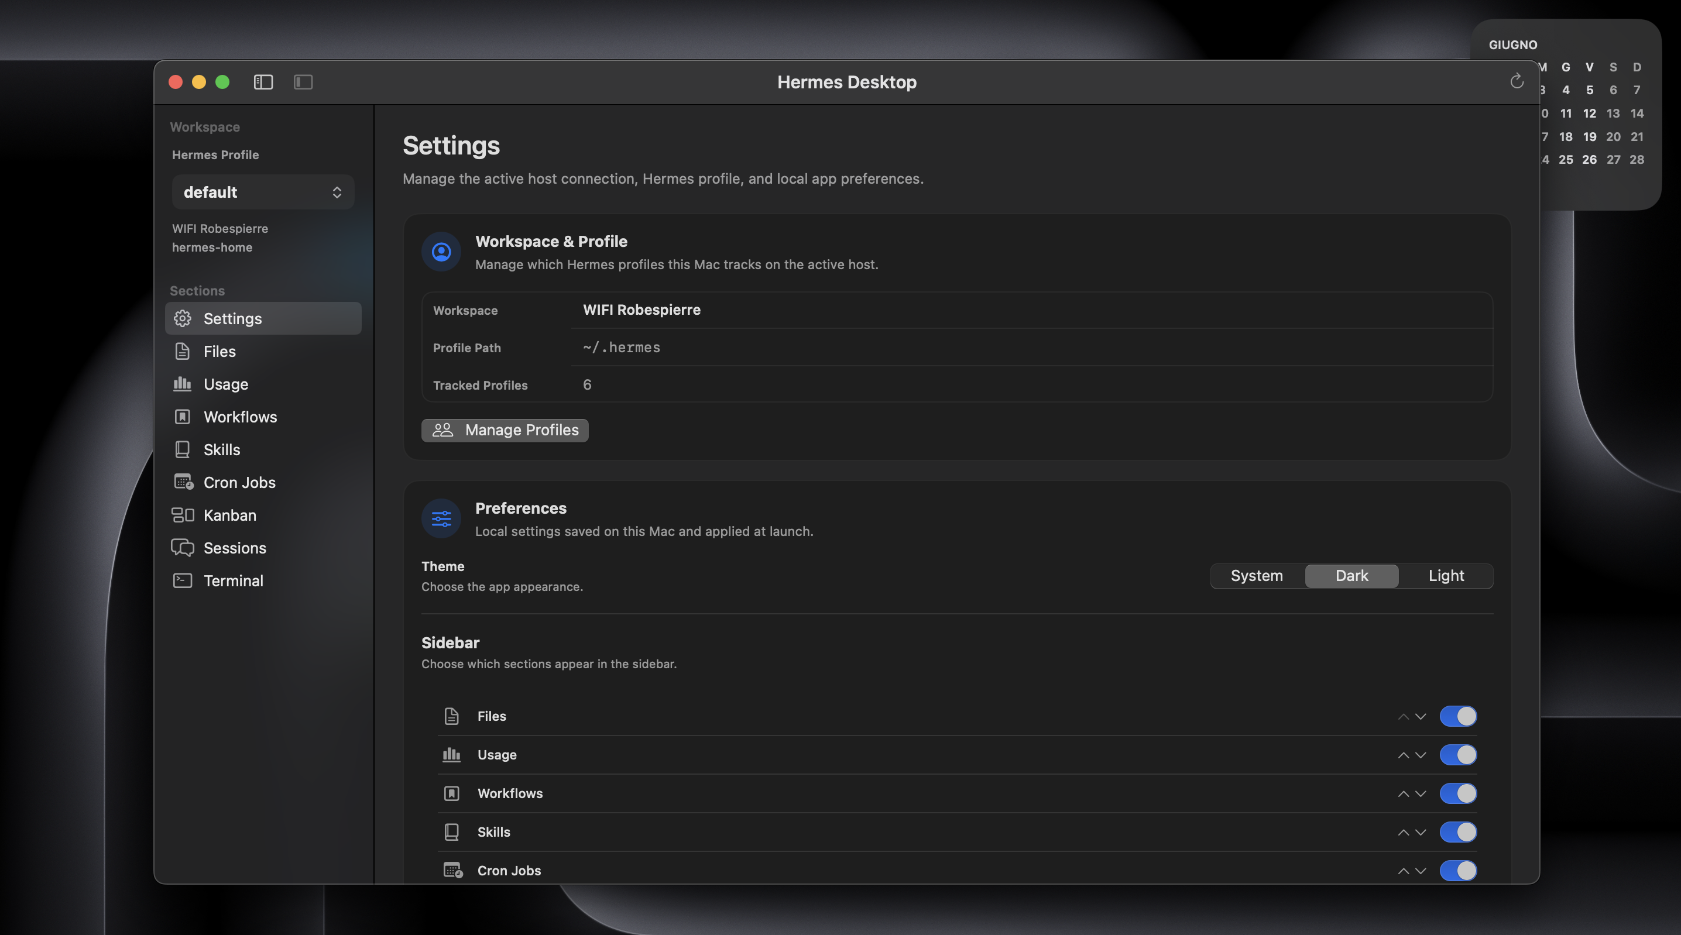
Task: Click the Preferences sliders icon
Action: (441, 519)
